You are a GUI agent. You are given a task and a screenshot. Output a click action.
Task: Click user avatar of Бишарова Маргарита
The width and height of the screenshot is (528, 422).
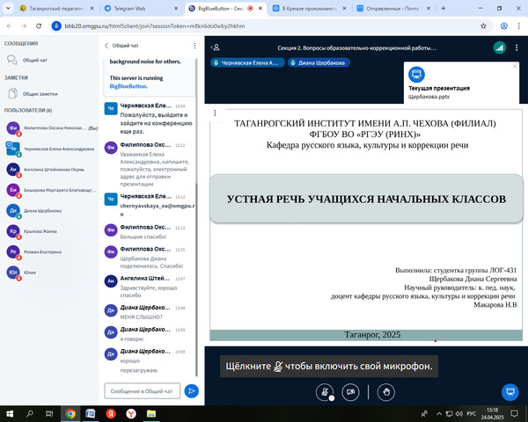(13, 190)
